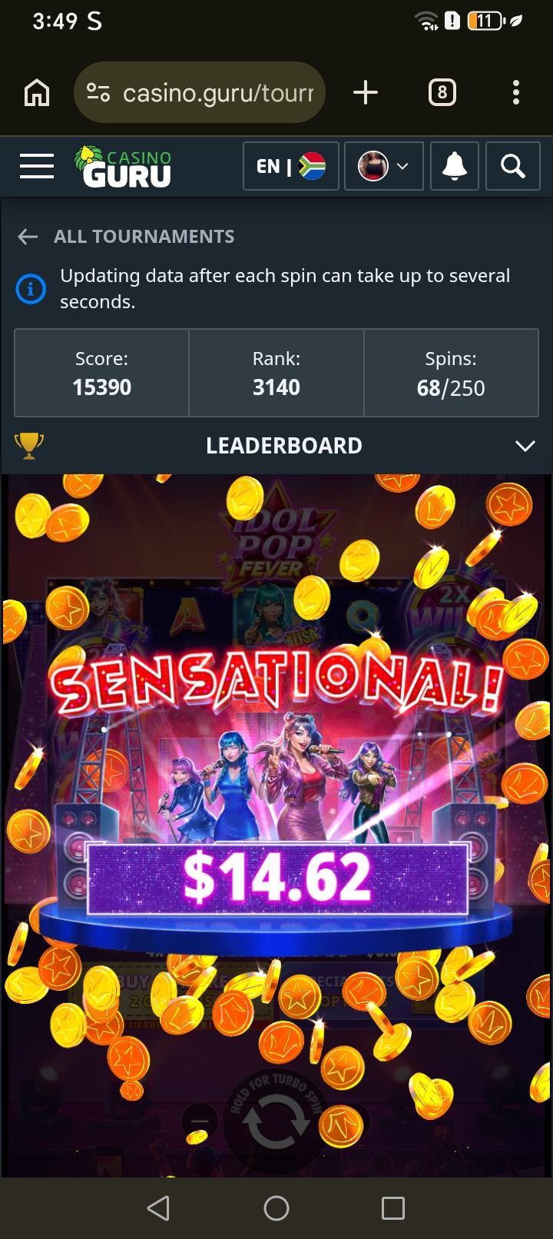This screenshot has width=553, height=1239.
Task: Go back to All Tournaments
Action: point(144,236)
